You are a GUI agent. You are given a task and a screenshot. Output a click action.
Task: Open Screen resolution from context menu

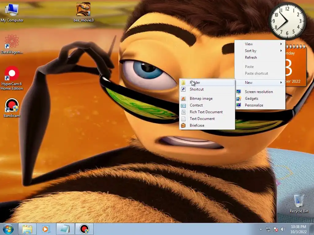point(260,92)
